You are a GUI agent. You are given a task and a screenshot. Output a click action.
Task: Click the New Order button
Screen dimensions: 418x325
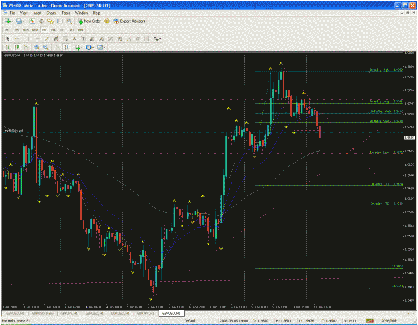[89, 21]
